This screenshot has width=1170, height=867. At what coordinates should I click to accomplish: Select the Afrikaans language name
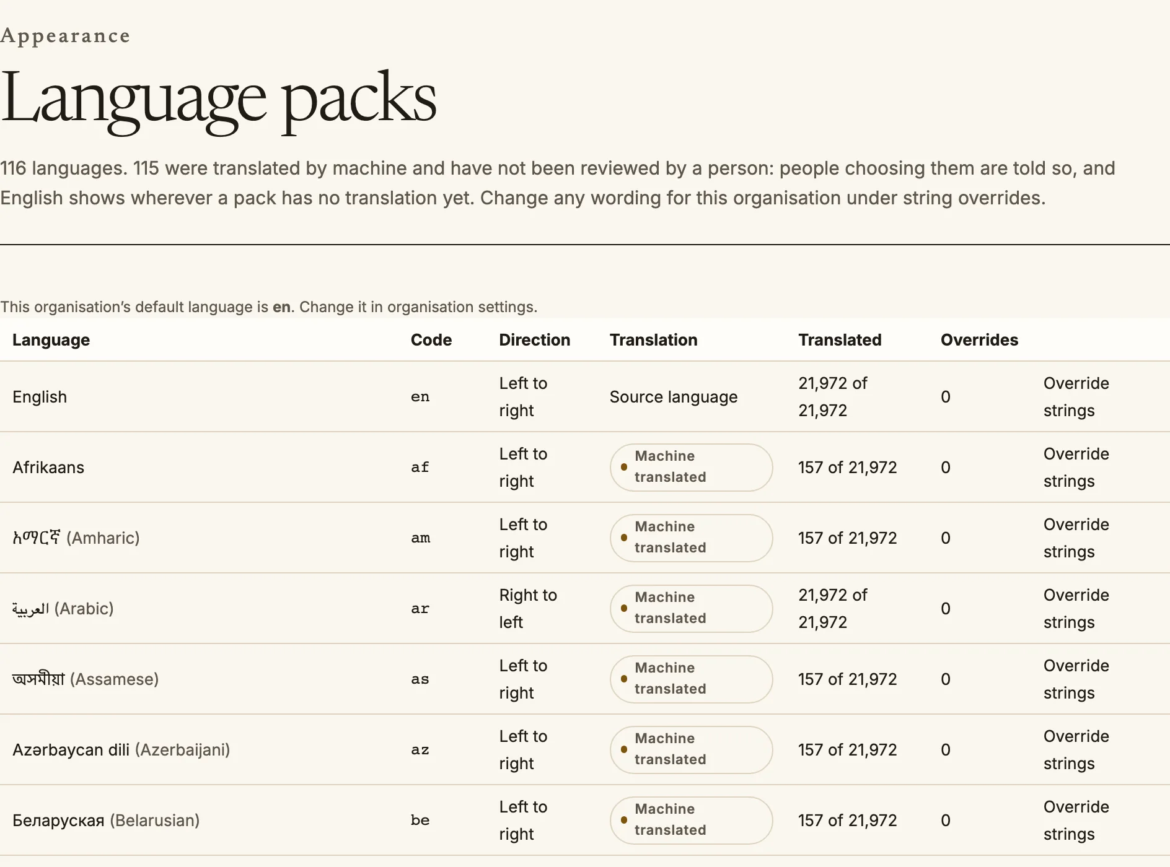pos(48,468)
